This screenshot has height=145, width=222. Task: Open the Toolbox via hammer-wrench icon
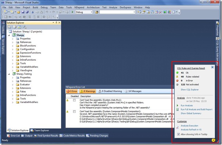click(x=161, y=12)
